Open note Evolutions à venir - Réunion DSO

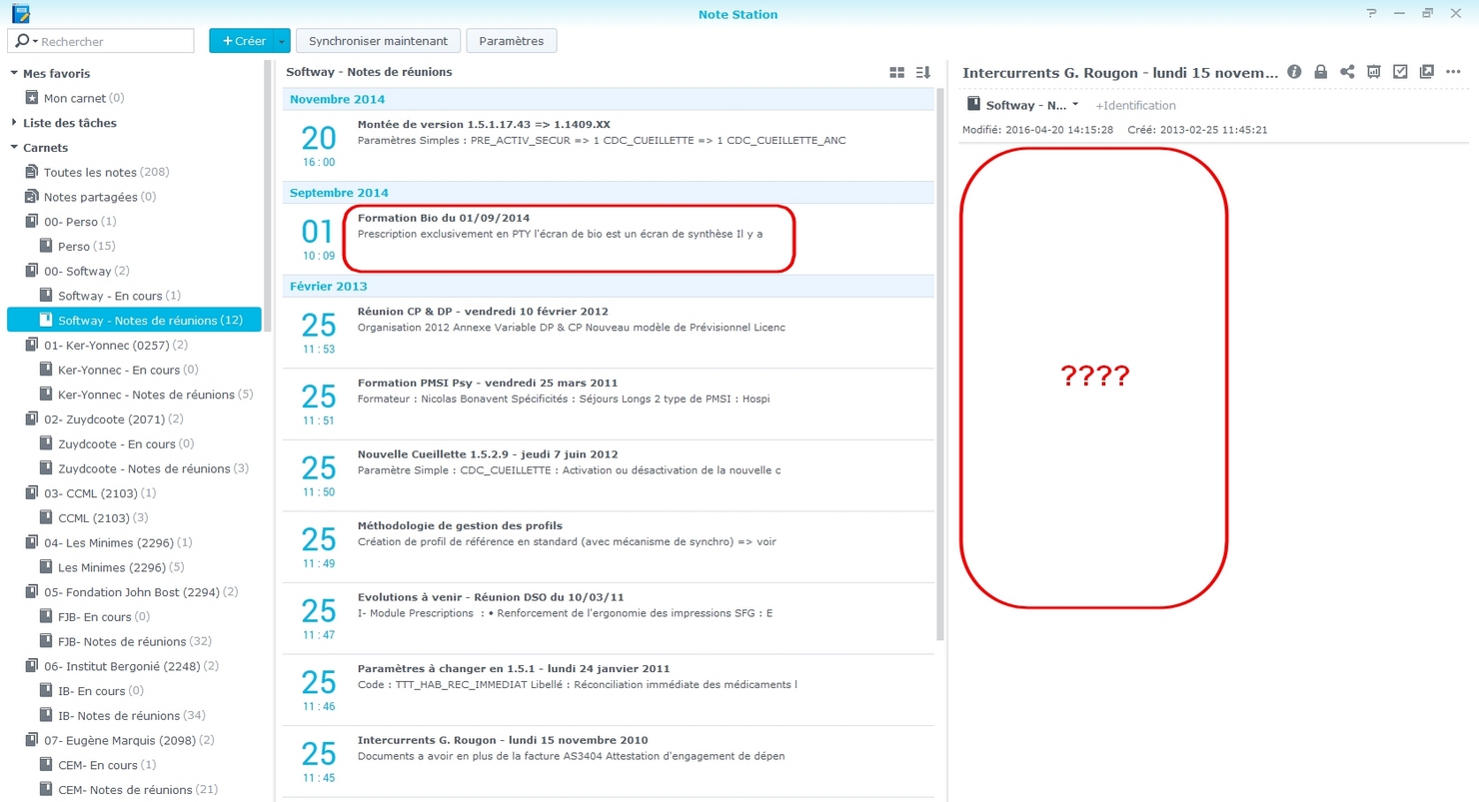[x=609, y=618]
